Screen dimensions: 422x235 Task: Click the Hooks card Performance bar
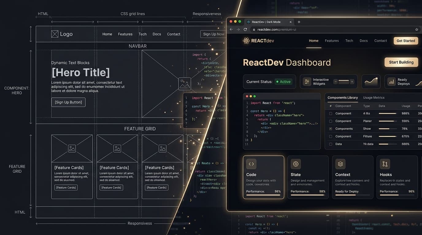397,195
